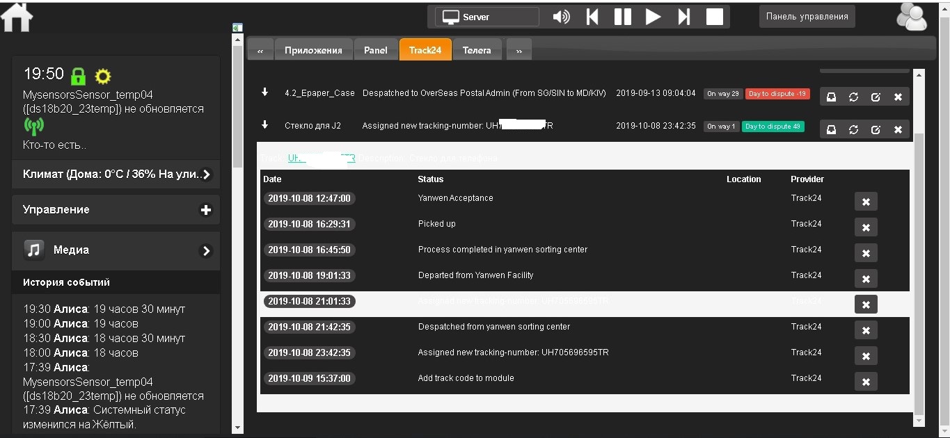Refresh tracking for 4.2_Epaper_Case
The image size is (950, 438).
tap(853, 97)
